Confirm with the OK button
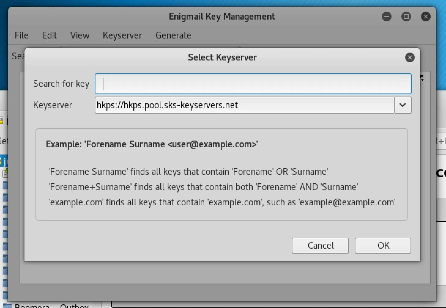The width and height of the screenshot is (446, 308). [x=383, y=246]
